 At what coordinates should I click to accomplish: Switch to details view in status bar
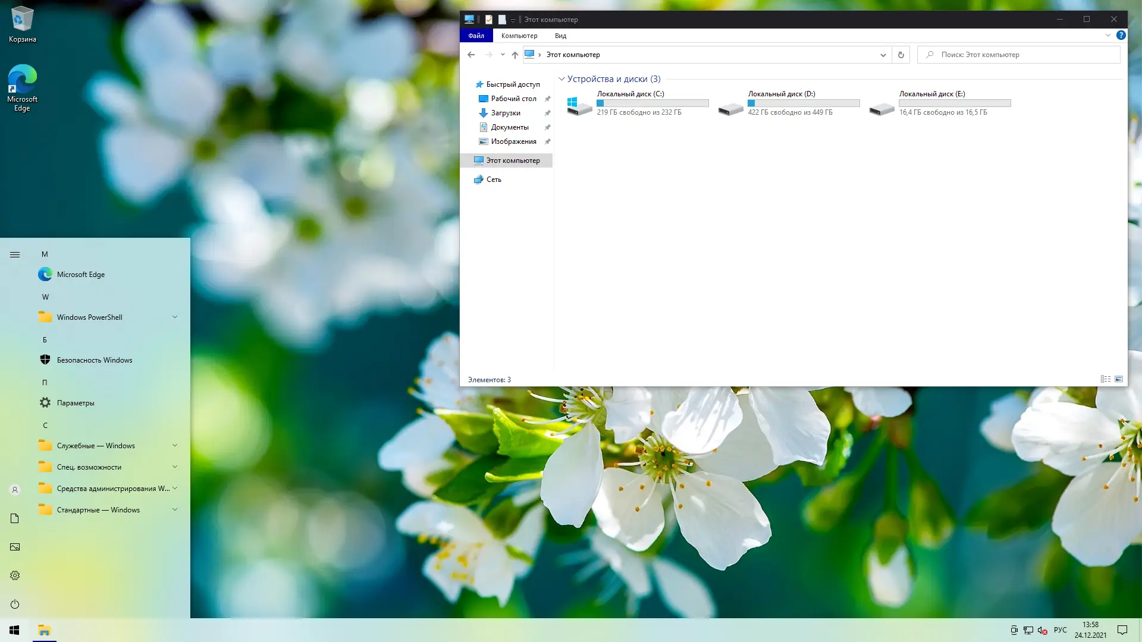tap(1105, 379)
